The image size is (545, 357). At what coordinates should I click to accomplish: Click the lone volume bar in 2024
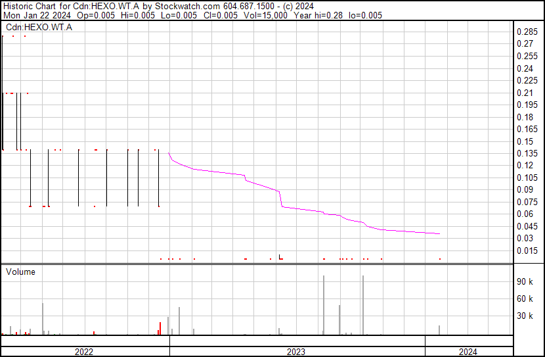pyautogui.click(x=439, y=330)
